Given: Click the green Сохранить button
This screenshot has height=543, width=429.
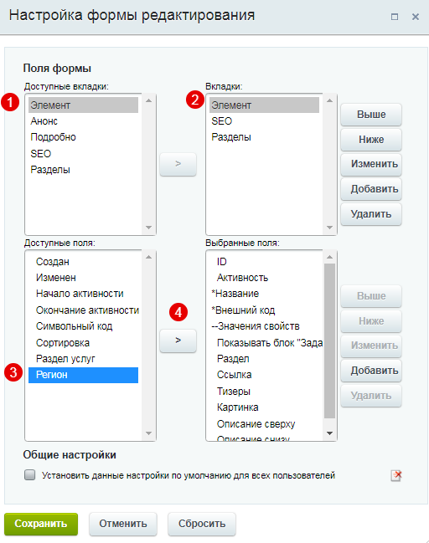Looking at the screenshot, I should tap(41, 524).
